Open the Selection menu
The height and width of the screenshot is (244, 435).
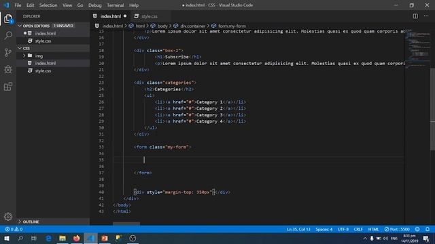coord(48,5)
